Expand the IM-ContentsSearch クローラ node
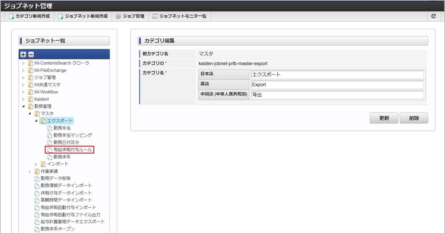This screenshot has height=234, width=445. coord(24,63)
